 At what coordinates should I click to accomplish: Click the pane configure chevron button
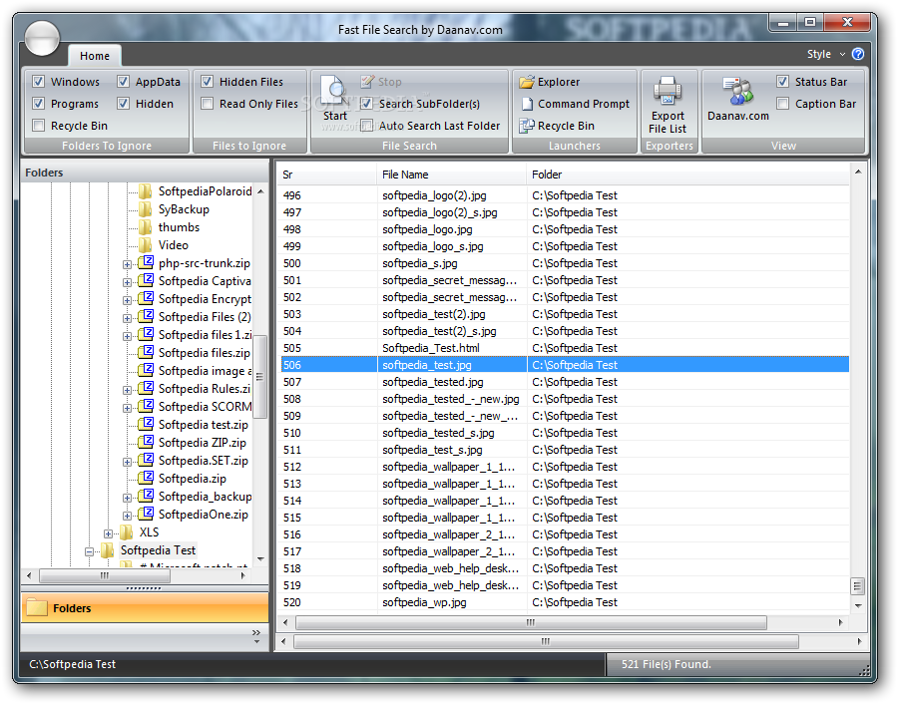(x=256, y=636)
